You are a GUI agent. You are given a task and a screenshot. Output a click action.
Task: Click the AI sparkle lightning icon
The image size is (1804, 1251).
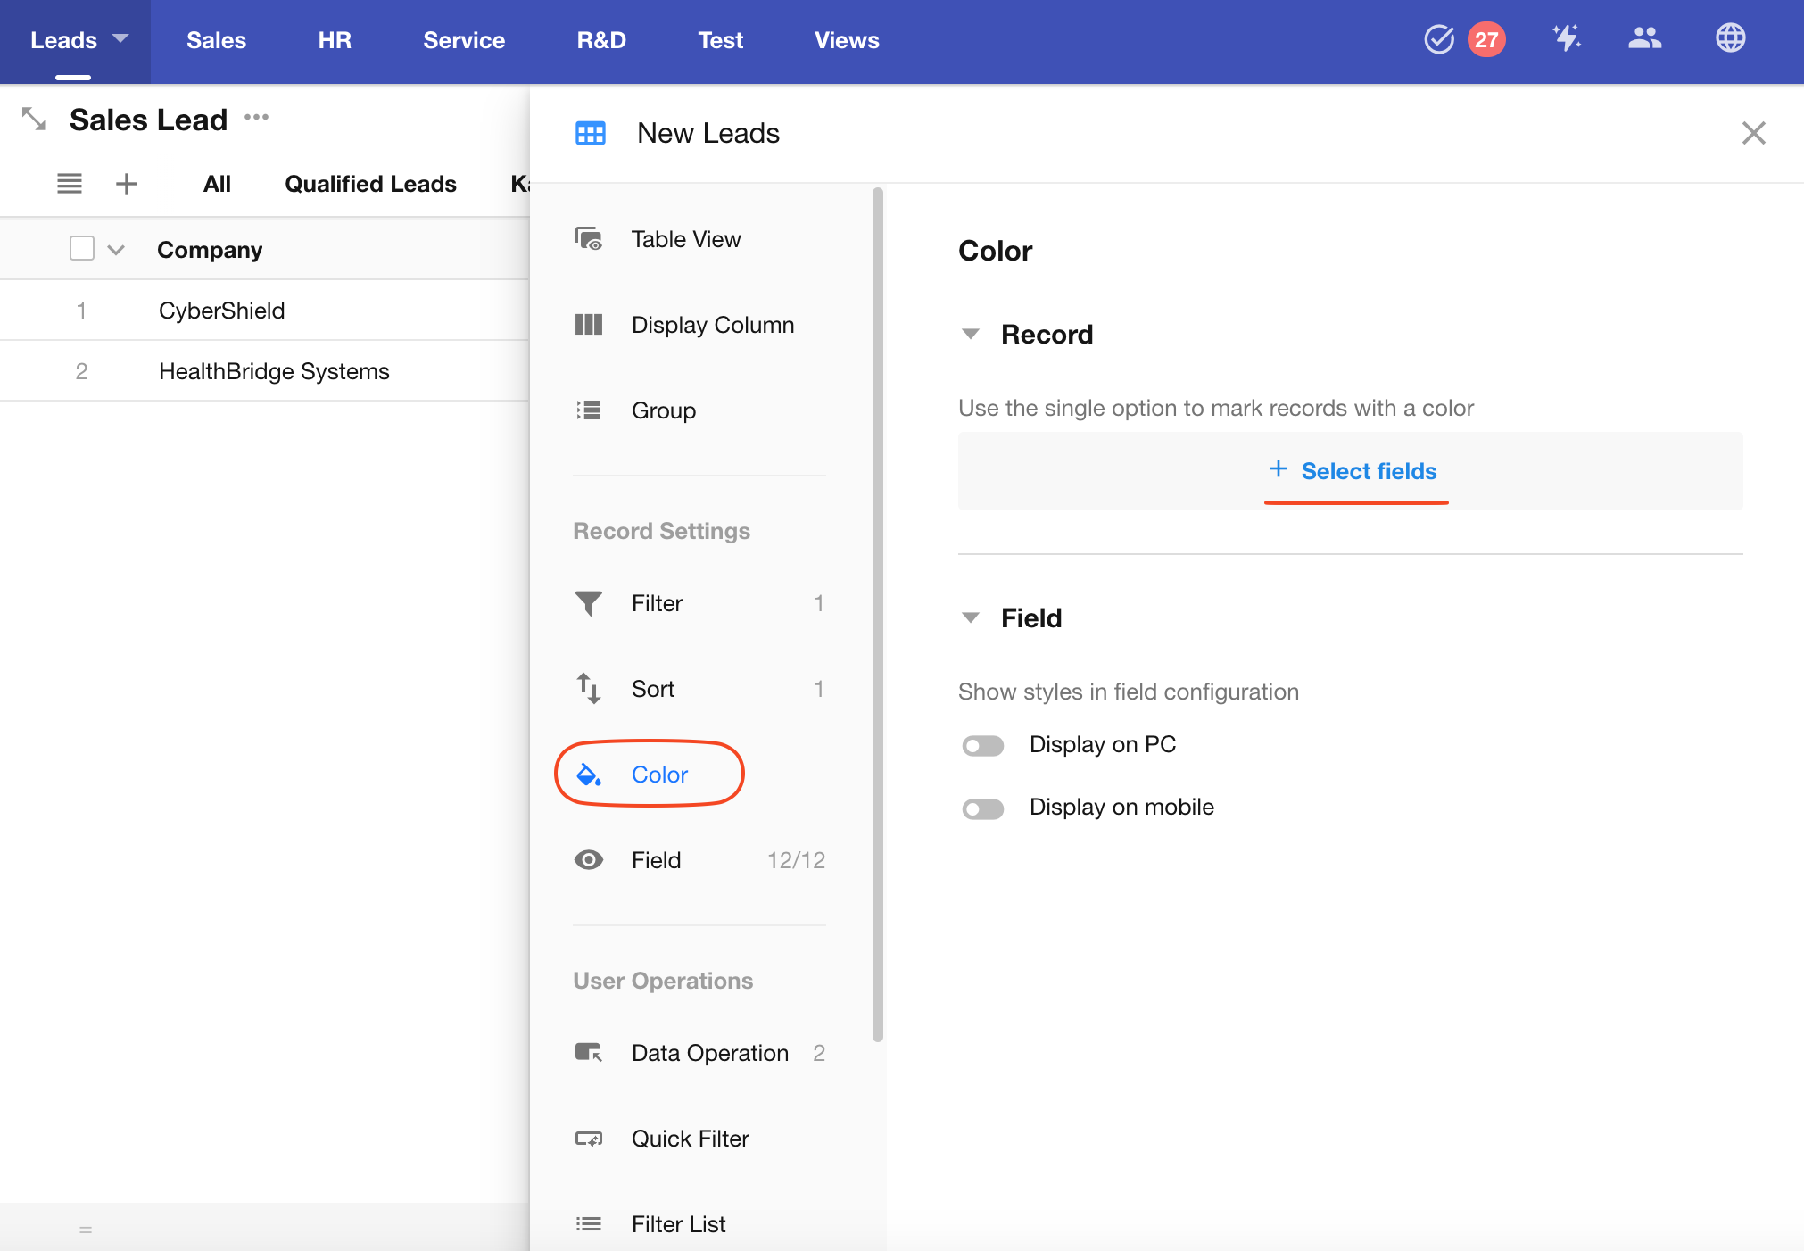point(1566,38)
